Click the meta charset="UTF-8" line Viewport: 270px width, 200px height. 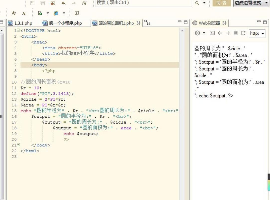click(x=72, y=48)
